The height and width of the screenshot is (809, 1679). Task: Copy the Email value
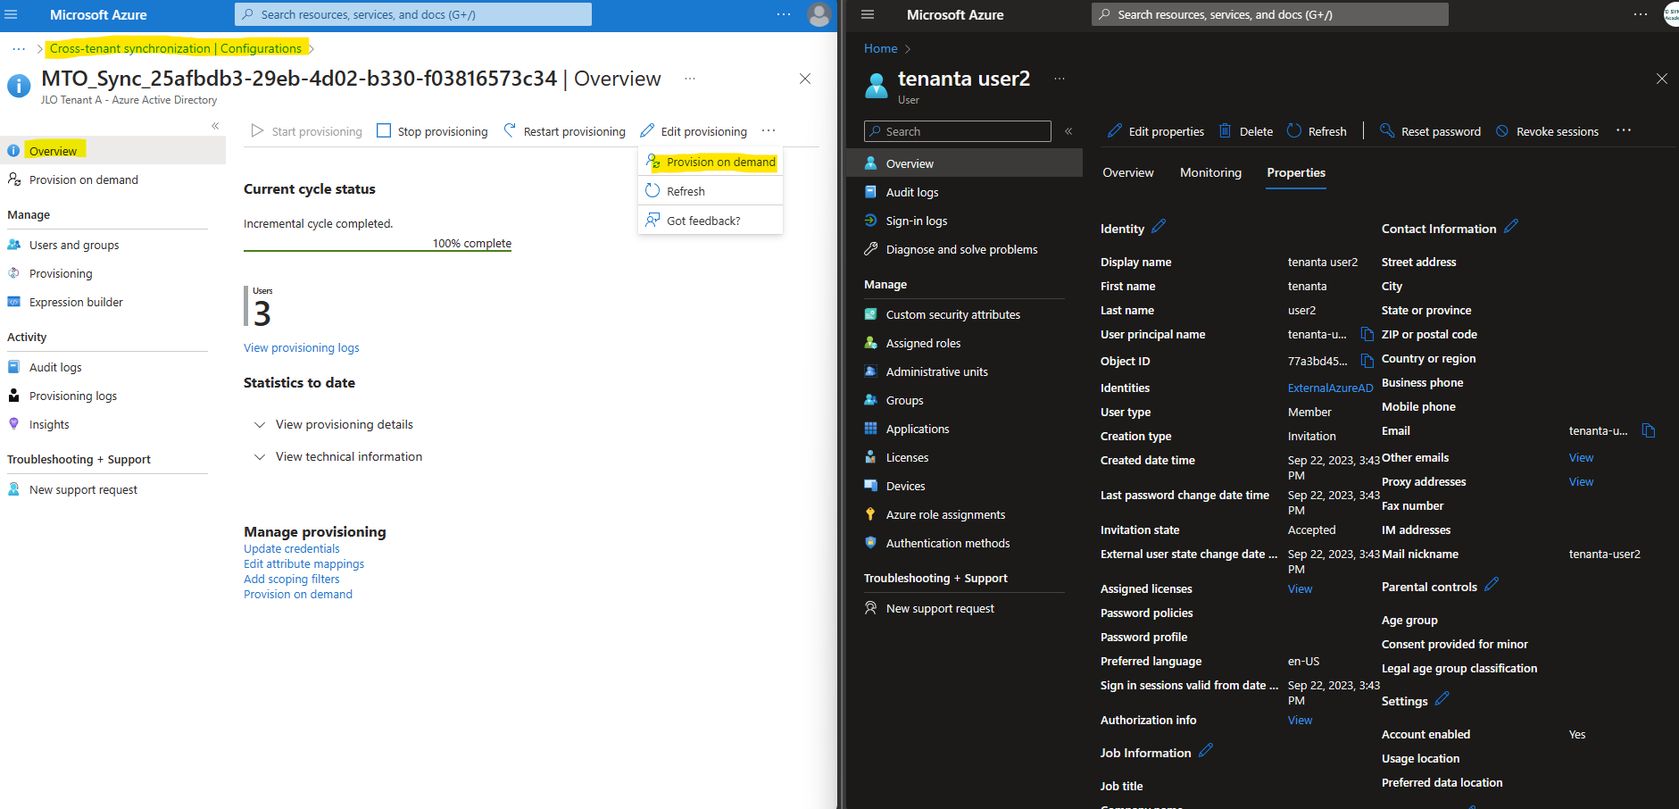pyautogui.click(x=1649, y=430)
